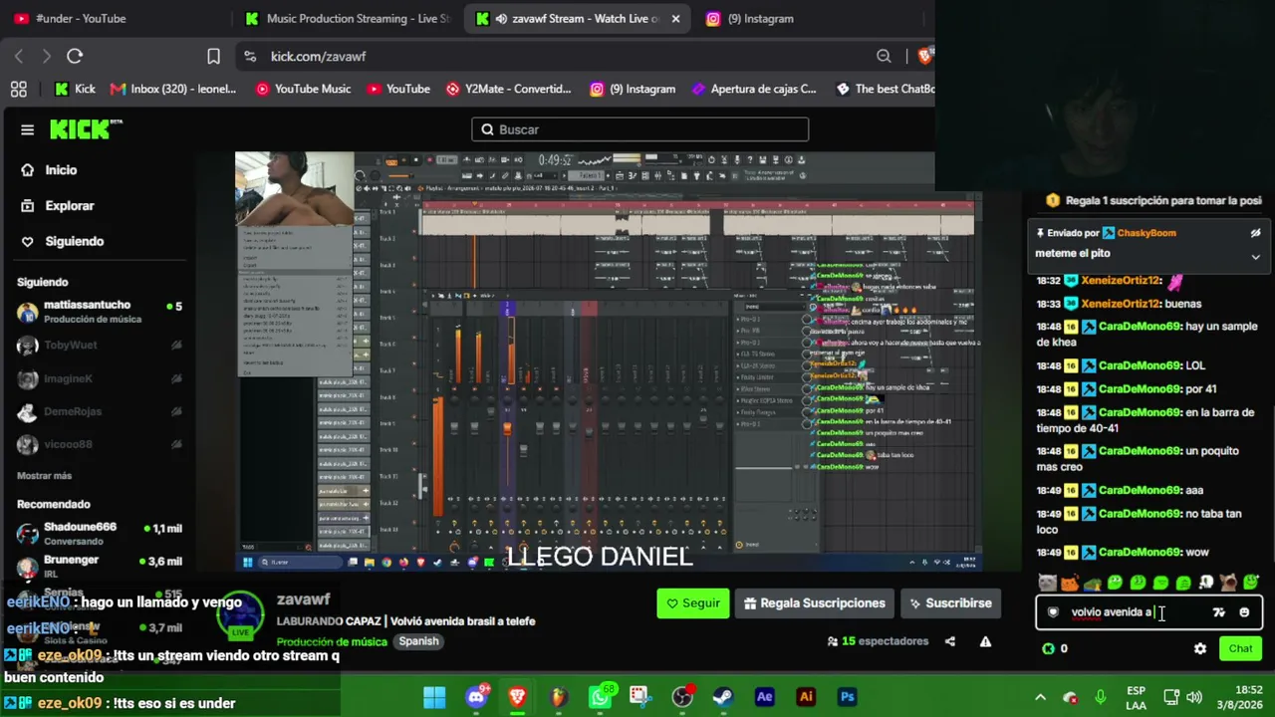Open chat identity shield icon in input
The image size is (1275, 717).
coord(1053,612)
